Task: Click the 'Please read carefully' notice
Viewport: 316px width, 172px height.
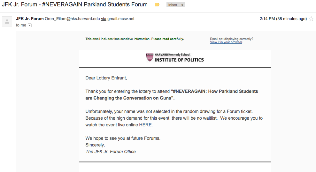Action: pos(167,39)
